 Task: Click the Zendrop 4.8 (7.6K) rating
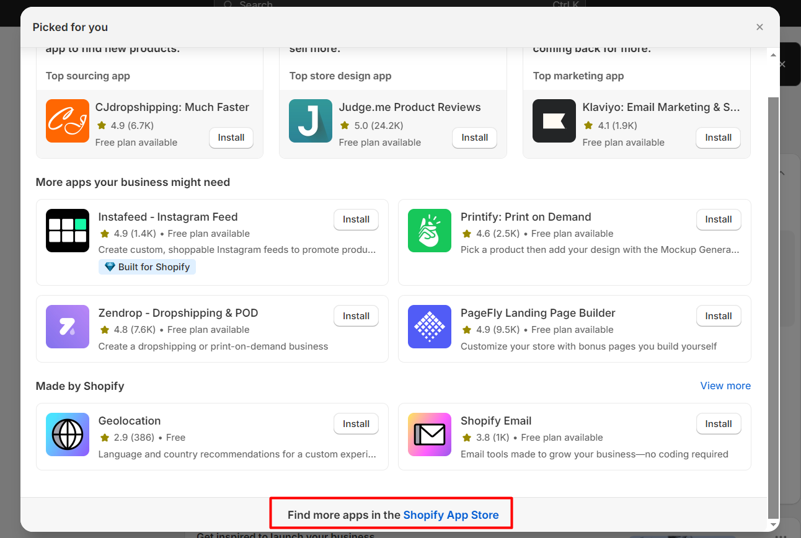tap(128, 330)
